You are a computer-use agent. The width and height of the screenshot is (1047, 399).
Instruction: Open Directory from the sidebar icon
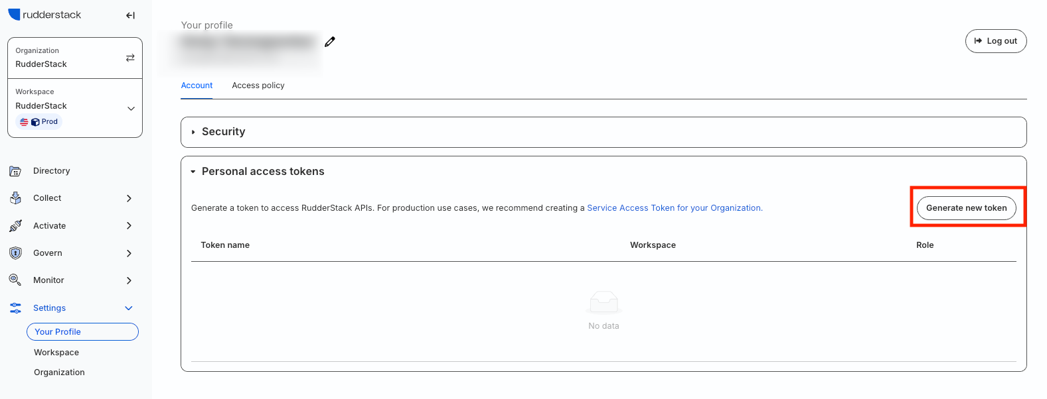(15, 171)
